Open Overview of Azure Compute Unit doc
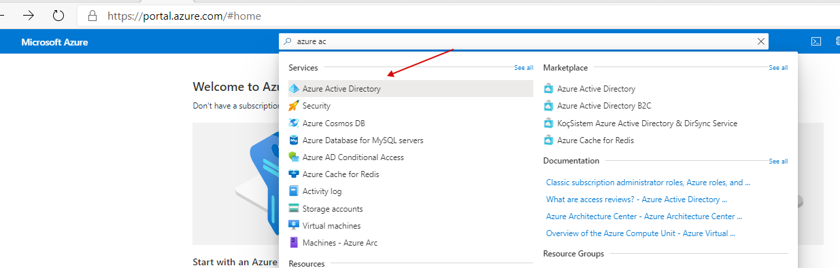 641,233
